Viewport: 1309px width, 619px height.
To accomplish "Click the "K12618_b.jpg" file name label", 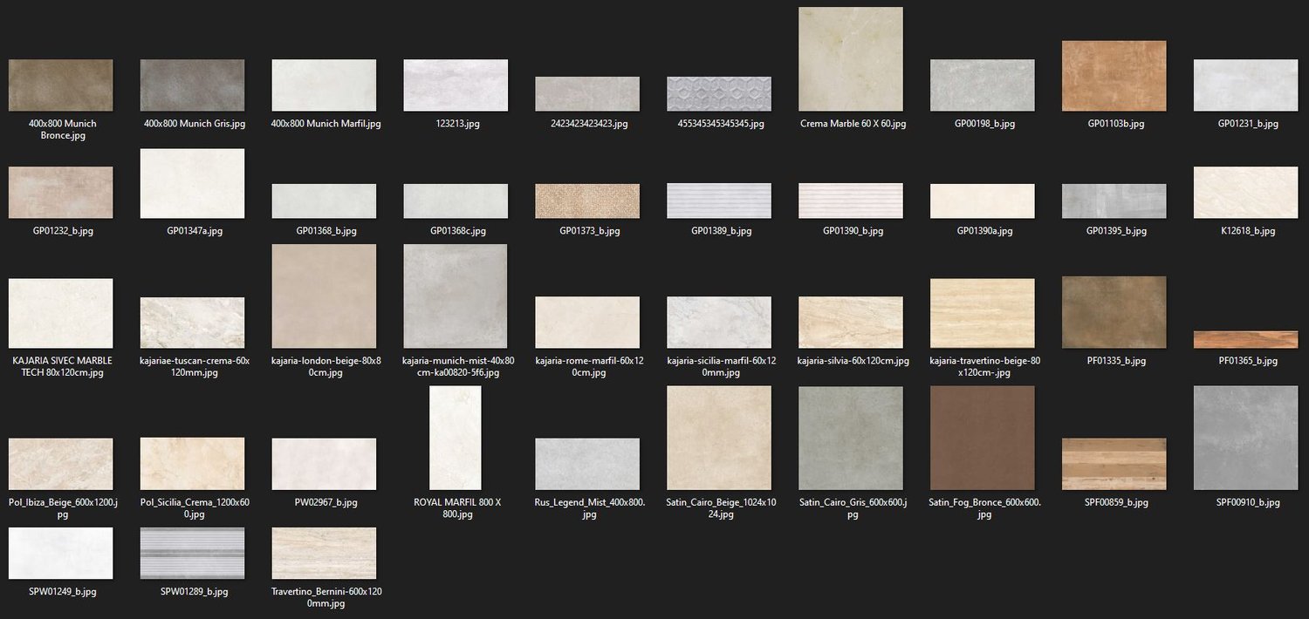I will click(1248, 231).
